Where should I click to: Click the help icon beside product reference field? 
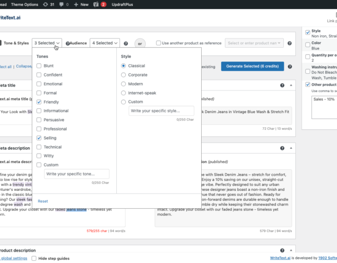[289, 43]
